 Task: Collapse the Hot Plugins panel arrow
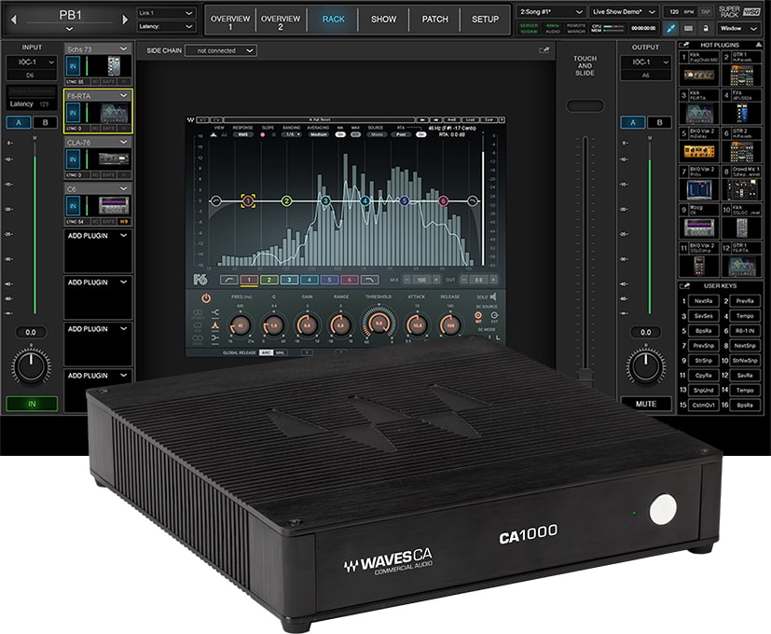(759, 45)
